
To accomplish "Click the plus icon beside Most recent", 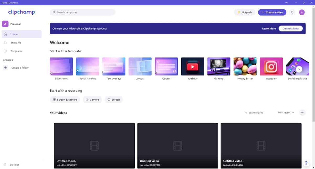I will tap(302, 113).
